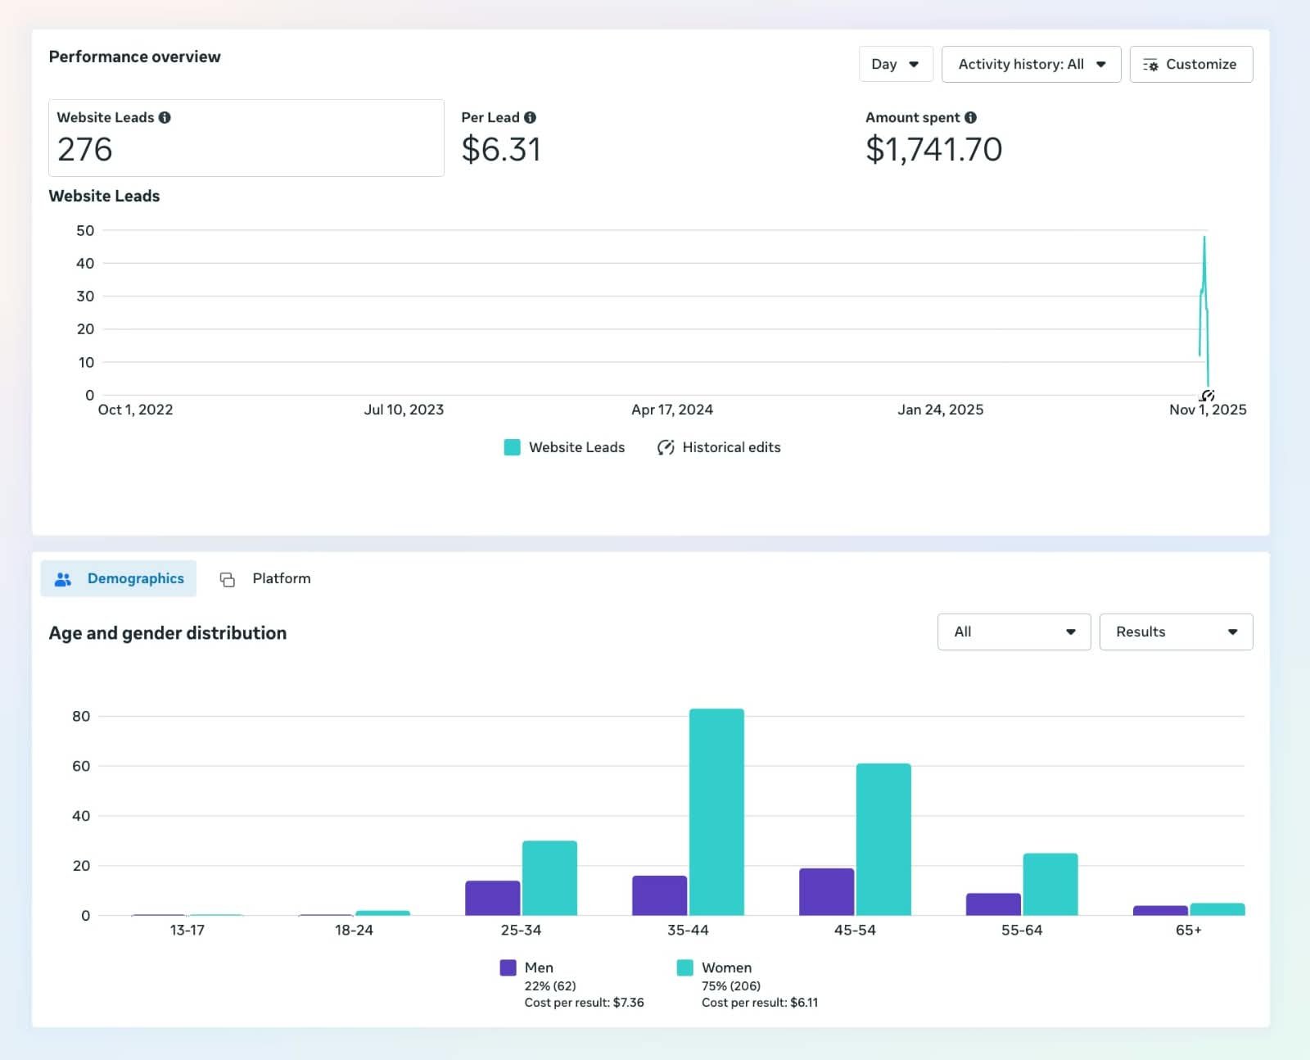This screenshot has height=1060, width=1310.
Task: Click the Activity history dropdown arrow
Action: (1100, 64)
